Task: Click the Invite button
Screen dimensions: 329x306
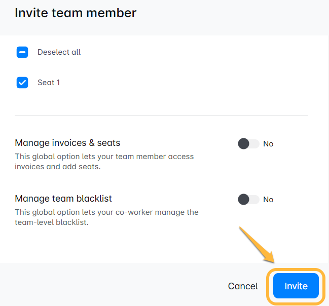Action: (296, 286)
